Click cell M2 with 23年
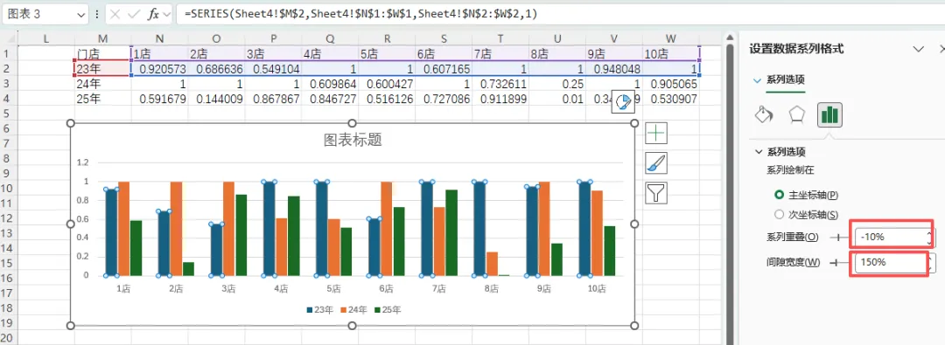The width and height of the screenshot is (945, 345). click(x=102, y=69)
